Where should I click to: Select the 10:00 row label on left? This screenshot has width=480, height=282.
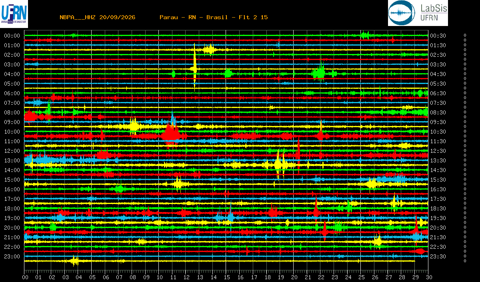pos(12,132)
